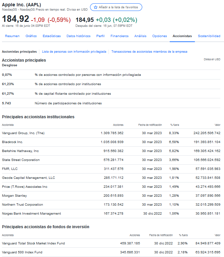
Task: Open Transacciones de accionistas miembros de la empresa
Action: coord(149,52)
